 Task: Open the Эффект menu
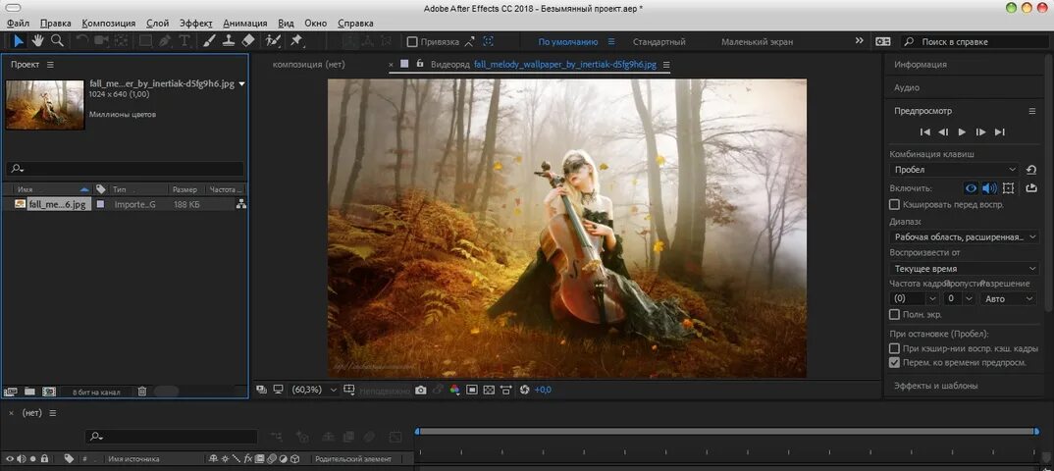click(x=196, y=23)
